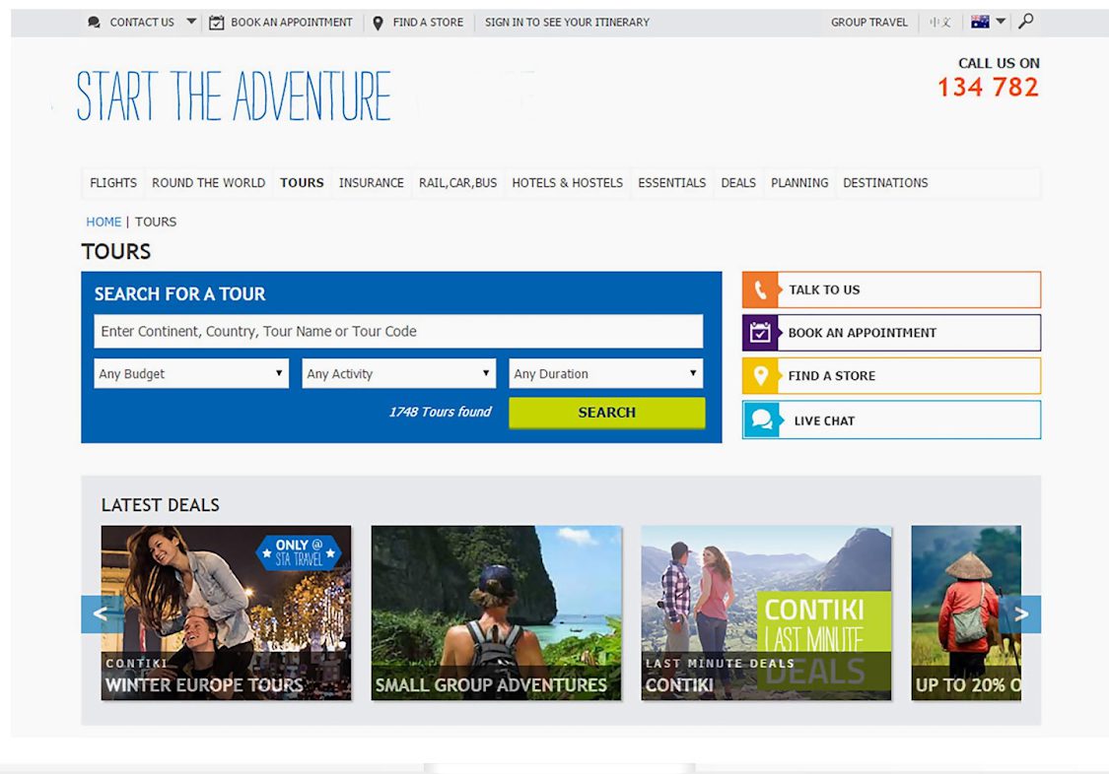The width and height of the screenshot is (1109, 774).
Task: Click the Book an Appointment calendar icon in top bar
Action: pyautogui.click(x=217, y=23)
